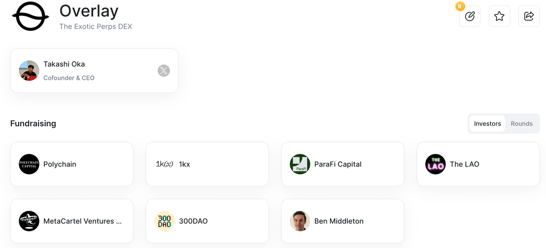Click Ben Middleton's avatar photo

click(300, 221)
